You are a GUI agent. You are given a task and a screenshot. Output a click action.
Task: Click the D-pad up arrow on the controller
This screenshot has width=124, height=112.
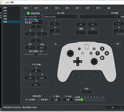[78, 59]
